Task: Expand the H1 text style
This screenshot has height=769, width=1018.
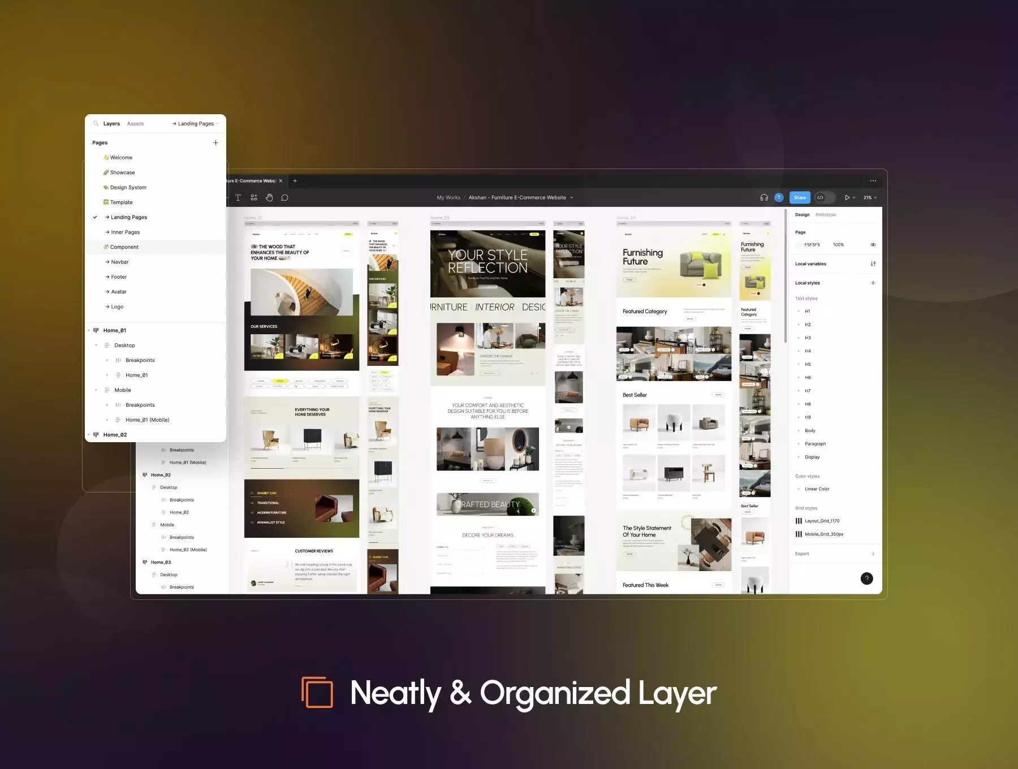Action: (x=799, y=312)
